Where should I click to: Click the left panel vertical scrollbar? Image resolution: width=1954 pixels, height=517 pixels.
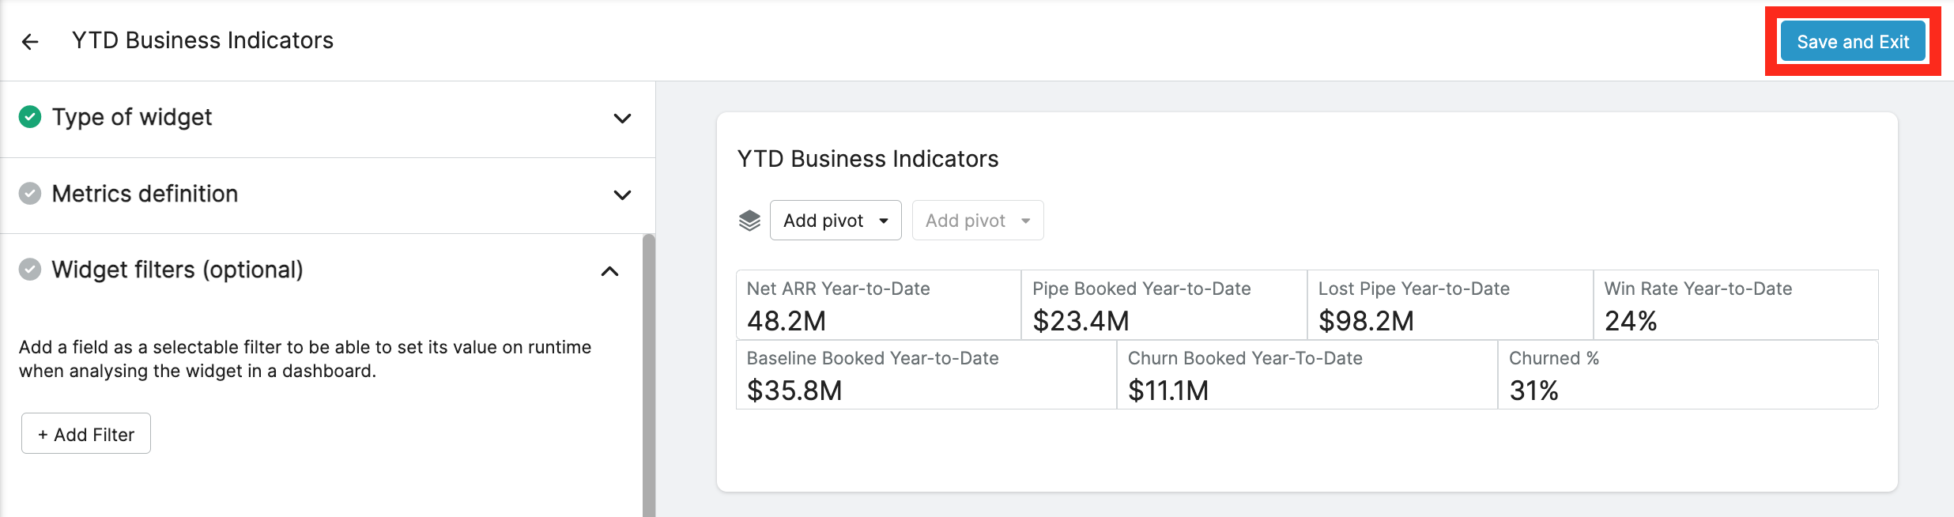click(649, 375)
